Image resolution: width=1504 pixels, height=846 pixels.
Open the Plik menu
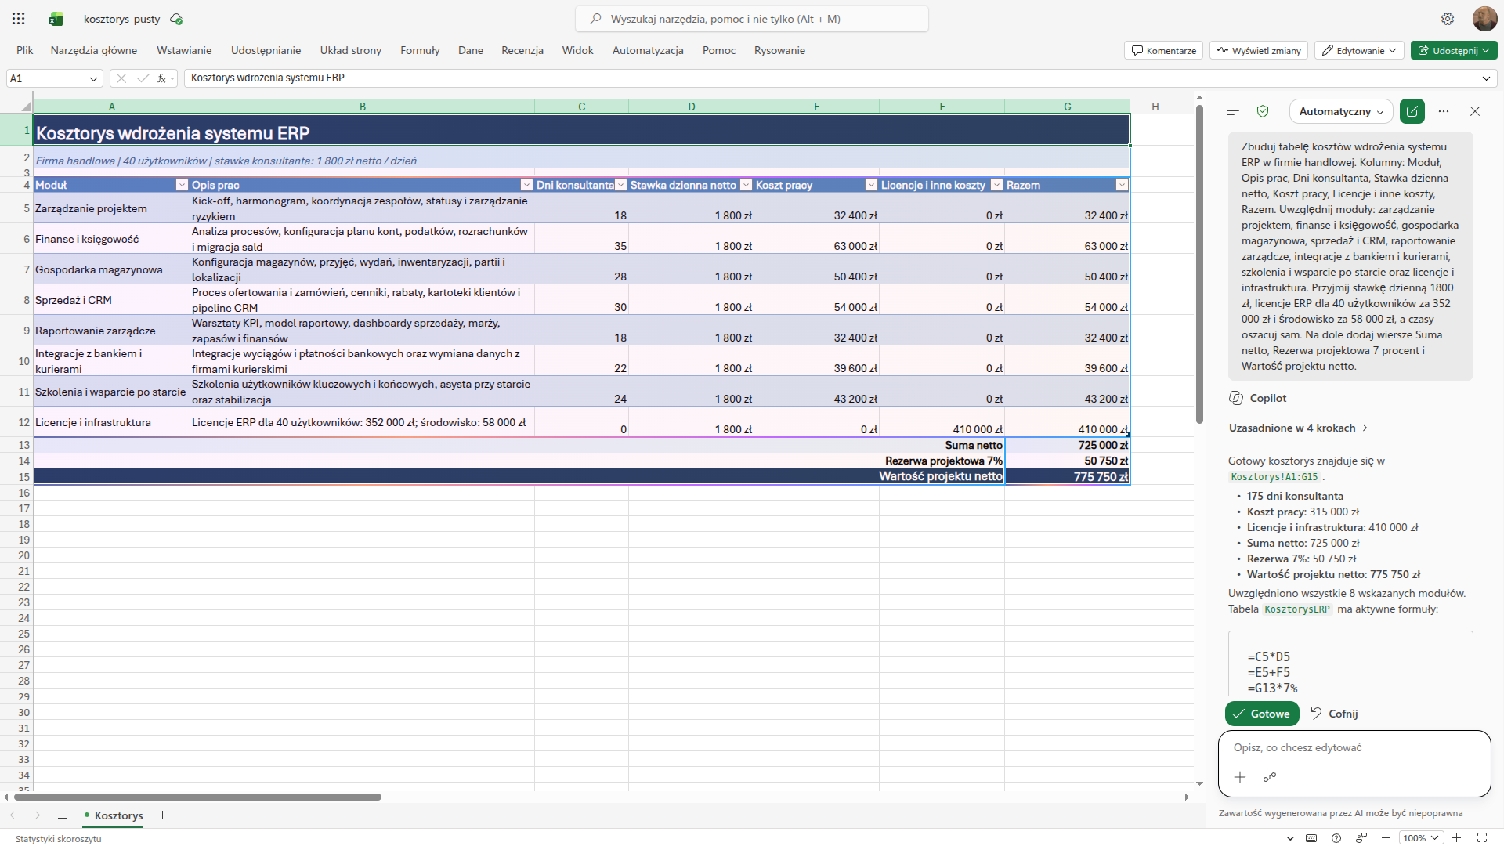point(25,50)
